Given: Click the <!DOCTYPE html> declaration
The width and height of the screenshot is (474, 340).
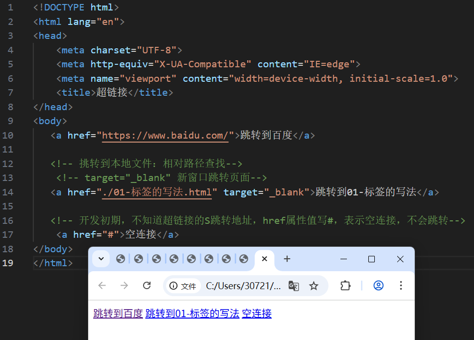Looking at the screenshot, I should [76, 7].
